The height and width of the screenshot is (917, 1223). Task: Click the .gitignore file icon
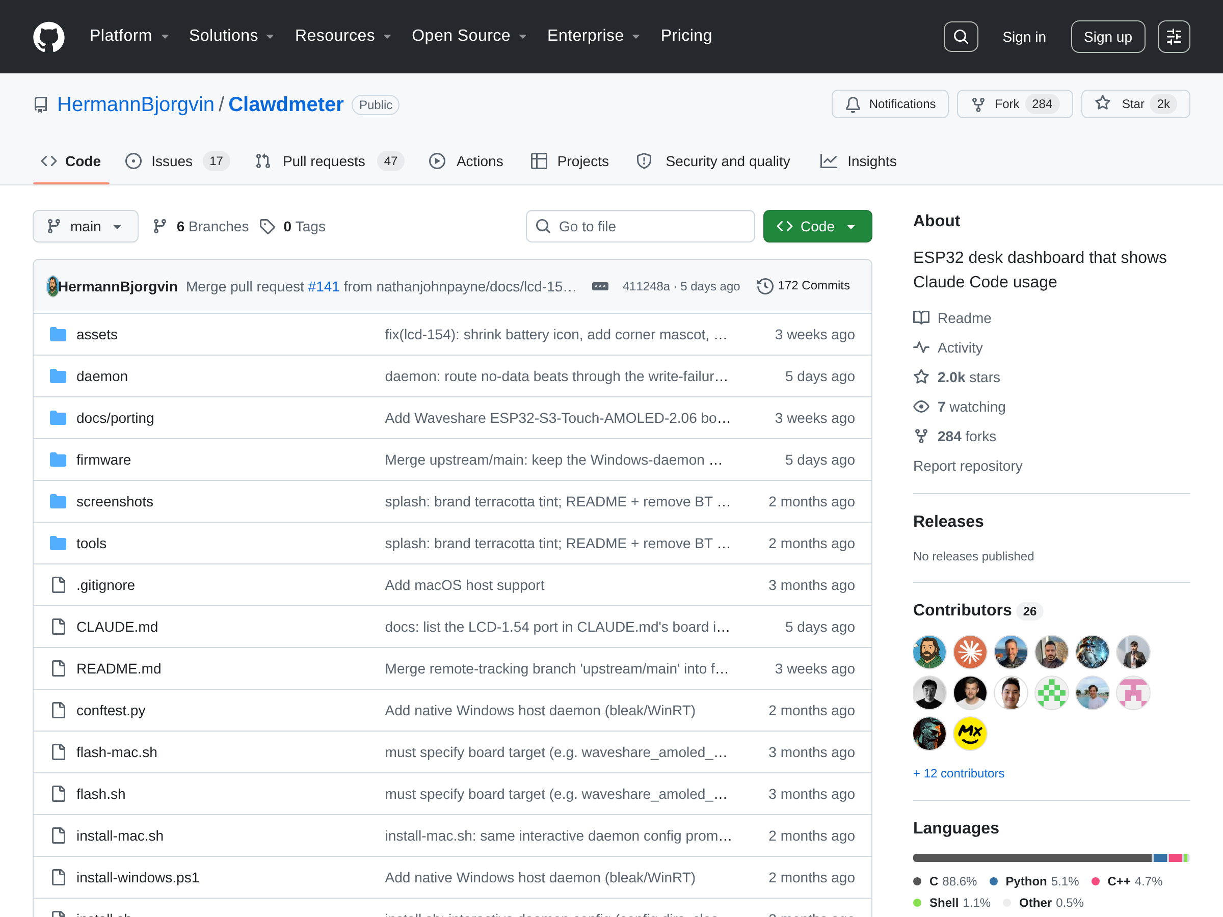pyautogui.click(x=58, y=585)
